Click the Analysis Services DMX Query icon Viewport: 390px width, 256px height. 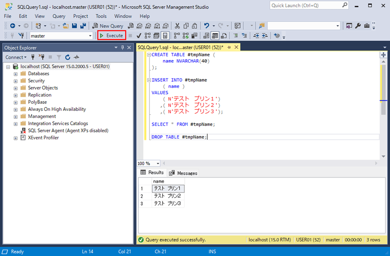coord(148,26)
